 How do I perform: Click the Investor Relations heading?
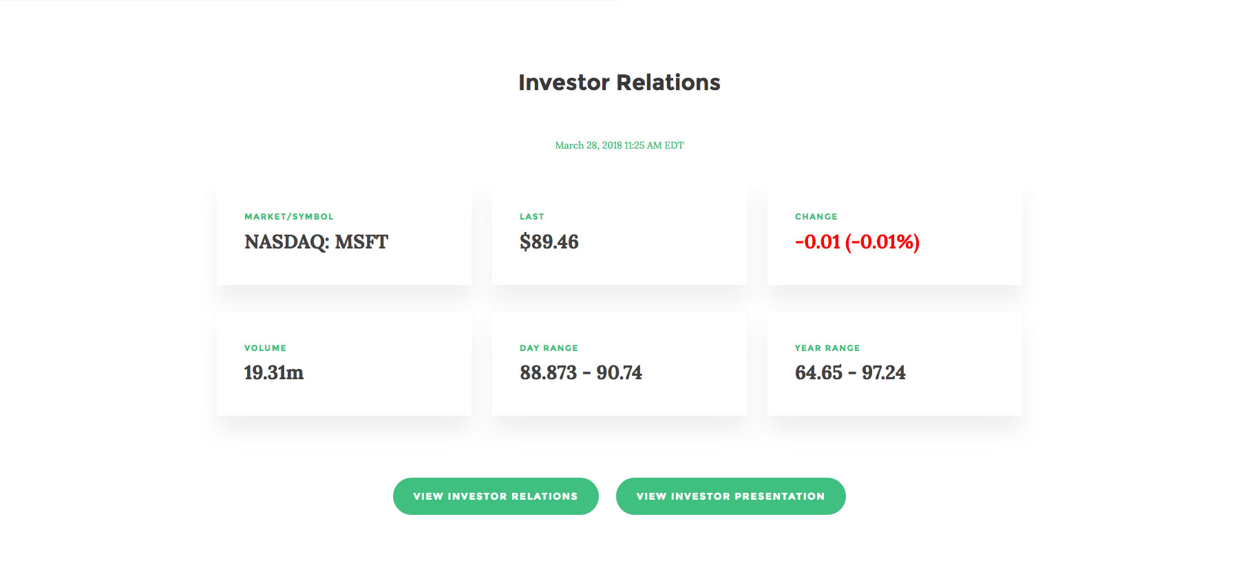tap(619, 83)
